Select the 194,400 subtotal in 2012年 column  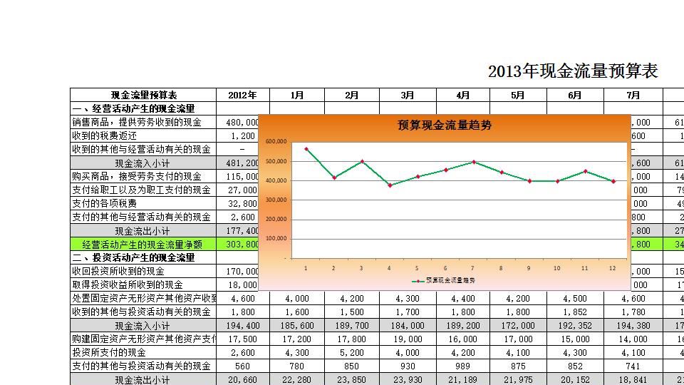click(x=242, y=326)
